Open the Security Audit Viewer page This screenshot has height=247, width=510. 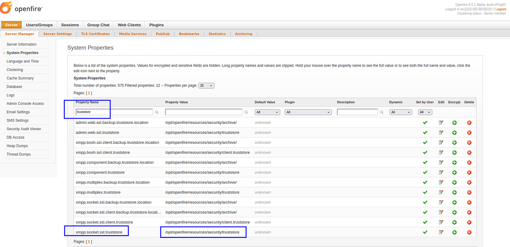pos(23,129)
